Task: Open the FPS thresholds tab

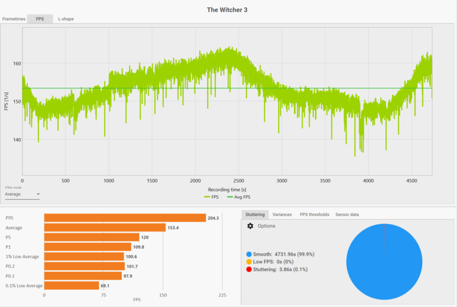Action: 314,214
